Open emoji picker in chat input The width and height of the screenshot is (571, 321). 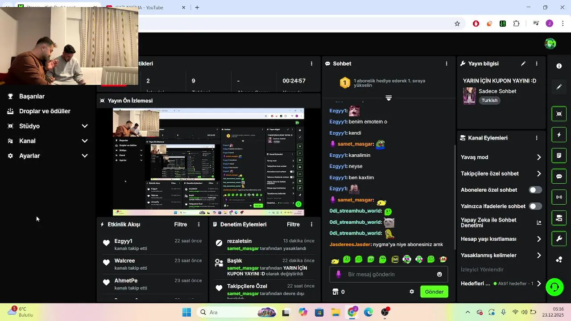[439, 274]
